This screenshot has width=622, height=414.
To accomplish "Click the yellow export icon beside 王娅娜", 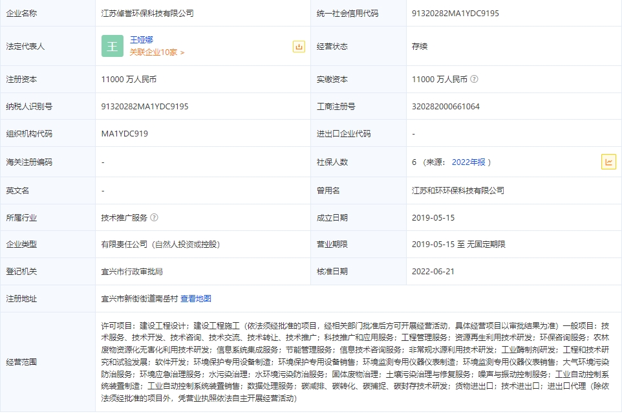I will pyautogui.click(x=298, y=47).
